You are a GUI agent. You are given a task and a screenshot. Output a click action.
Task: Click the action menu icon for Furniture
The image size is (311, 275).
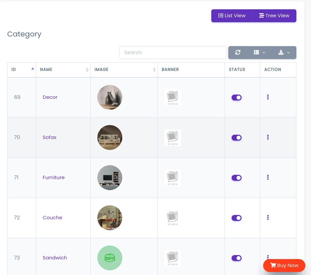tap(268, 177)
